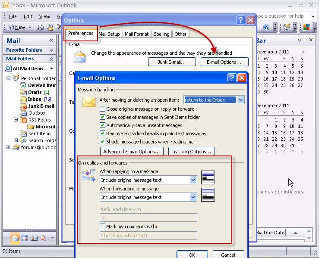This screenshot has height=258, width=319.
Task: Enable Close original message on reply or forward
Action: click(x=103, y=109)
